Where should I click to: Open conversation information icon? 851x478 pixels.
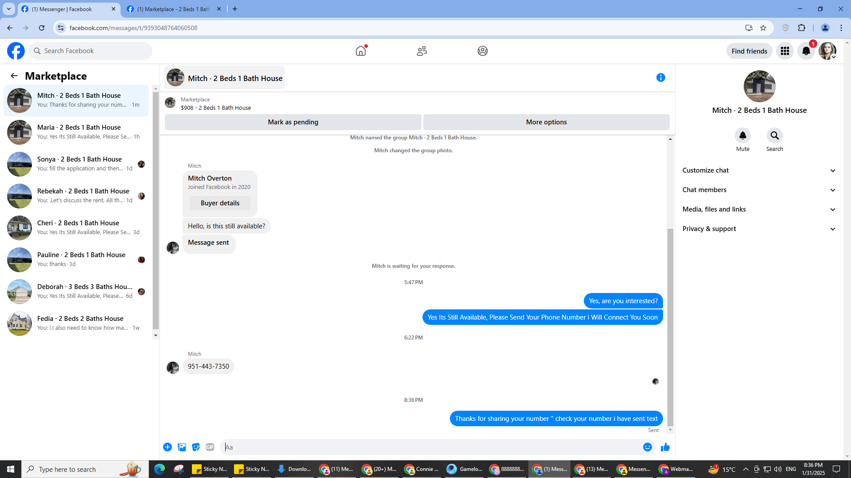coord(661,77)
